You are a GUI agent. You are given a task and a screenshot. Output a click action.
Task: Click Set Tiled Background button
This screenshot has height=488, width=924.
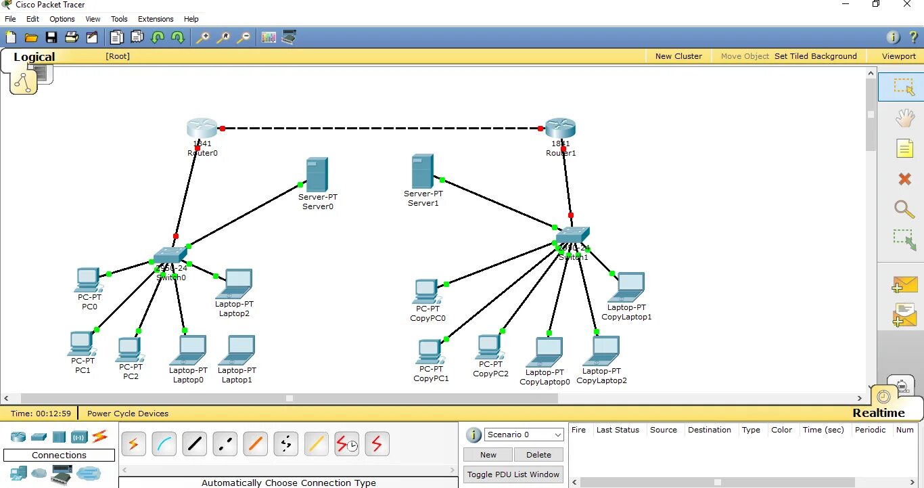tap(816, 56)
